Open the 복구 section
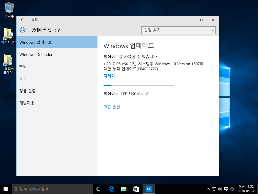Screen dimensions: 258x194 [x=57, y=79]
